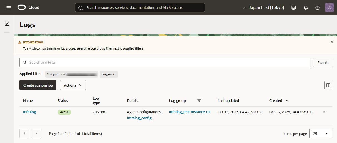Focus the Search and Filter field
This screenshot has width=337, height=143.
pyautogui.click(x=167, y=63)
